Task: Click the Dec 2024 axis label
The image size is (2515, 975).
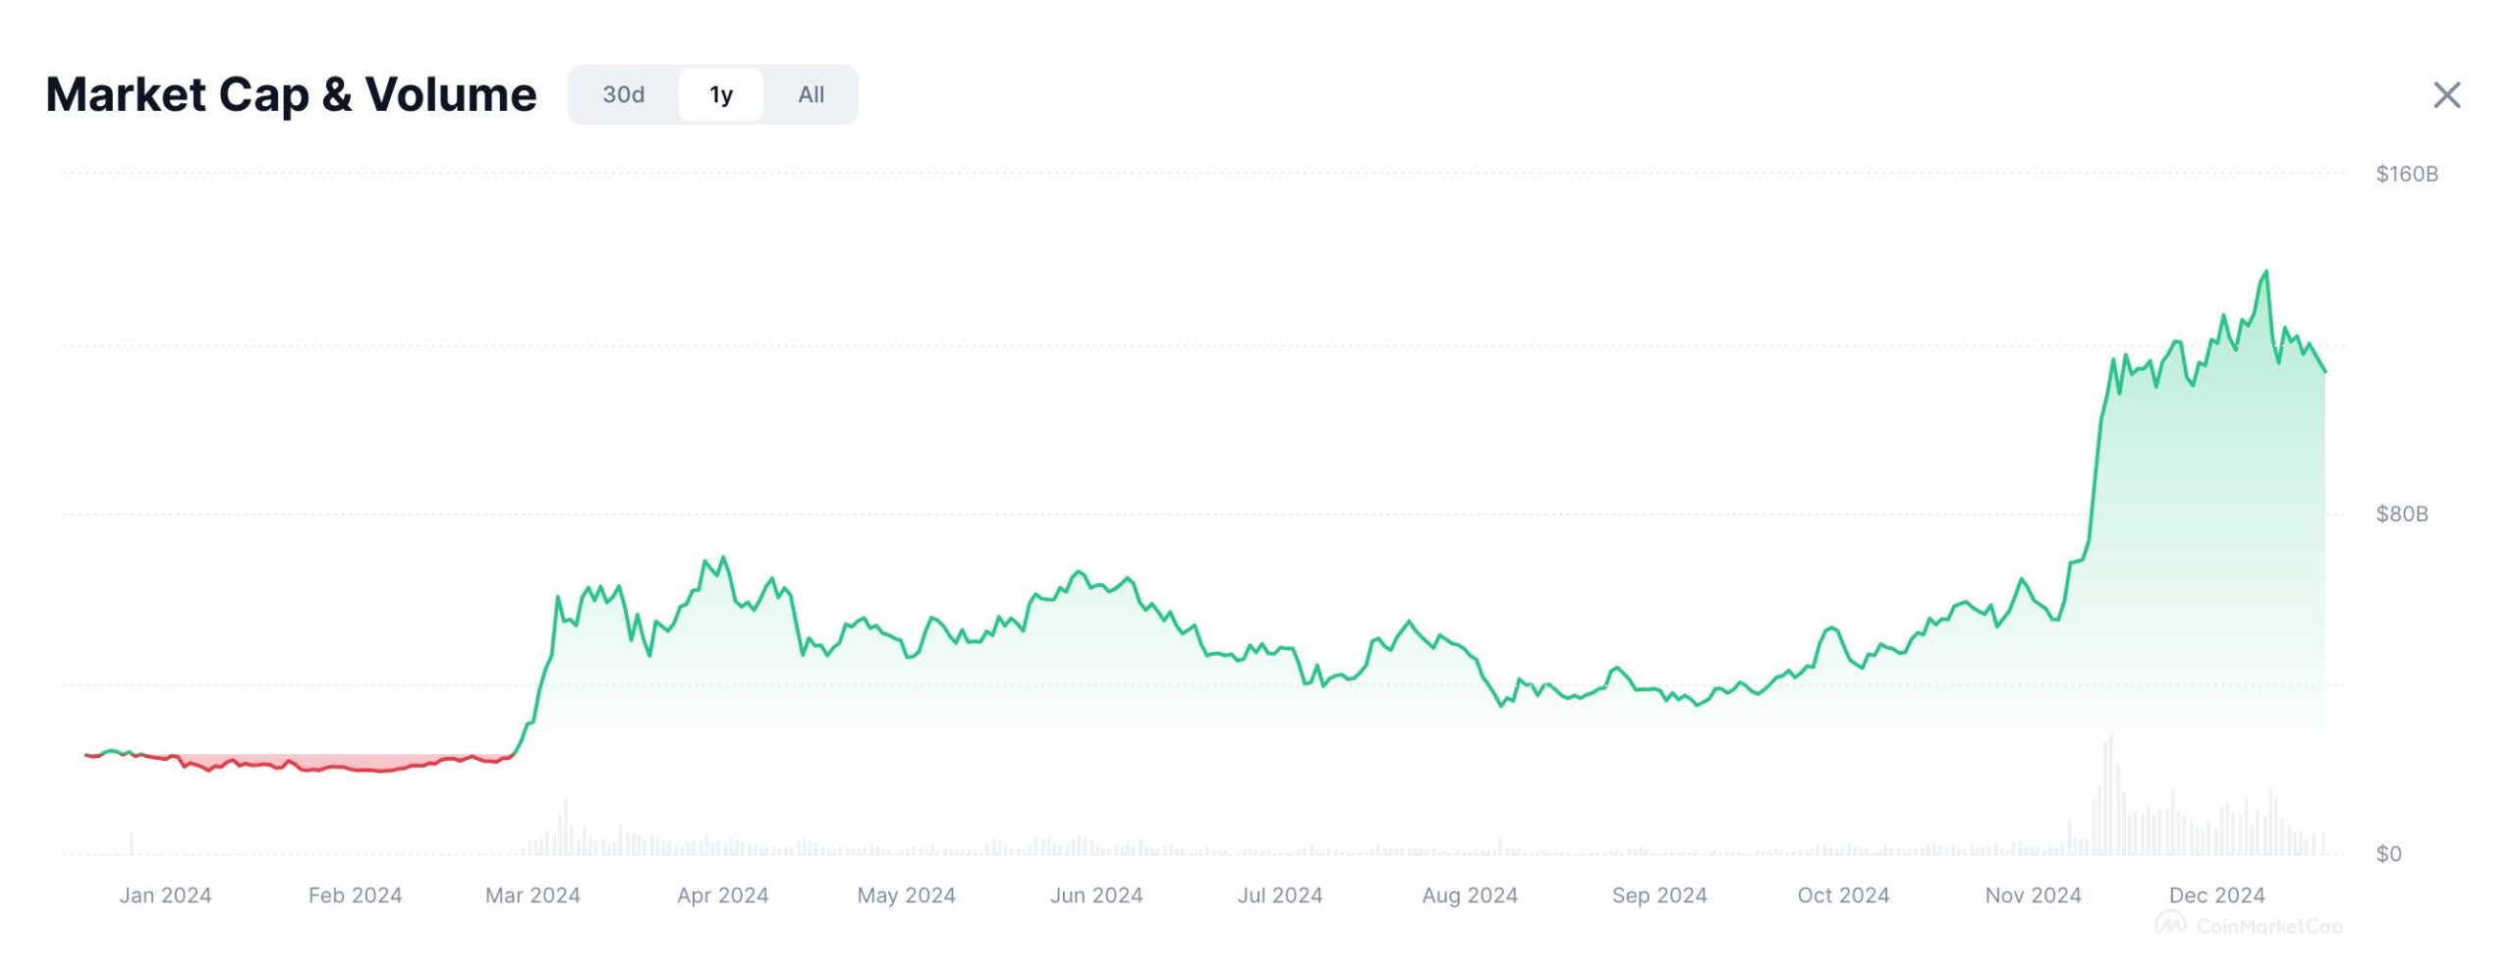Action: point(2216,894)
